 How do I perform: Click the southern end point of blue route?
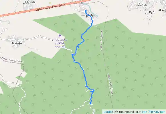(90, 103)
